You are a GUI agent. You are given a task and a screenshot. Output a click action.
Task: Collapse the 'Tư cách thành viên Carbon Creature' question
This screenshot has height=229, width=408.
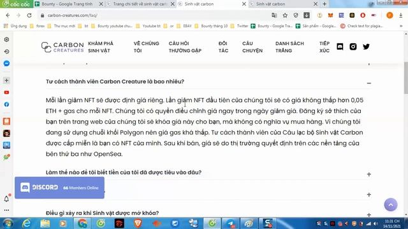368,83
